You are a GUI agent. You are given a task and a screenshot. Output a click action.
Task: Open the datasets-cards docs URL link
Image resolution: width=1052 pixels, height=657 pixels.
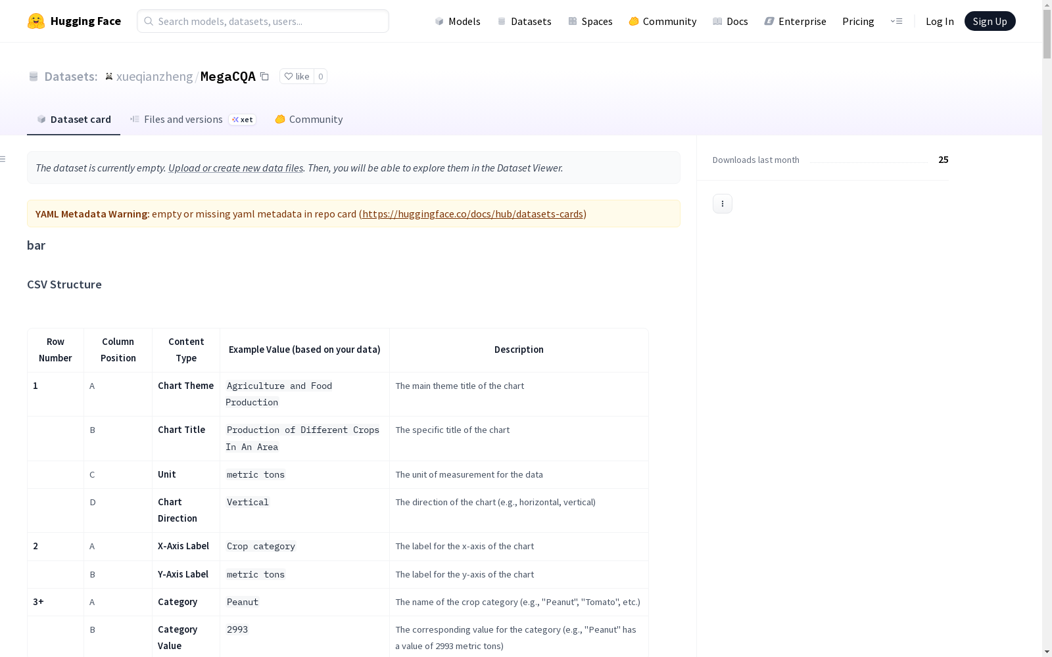coord(473,214)
